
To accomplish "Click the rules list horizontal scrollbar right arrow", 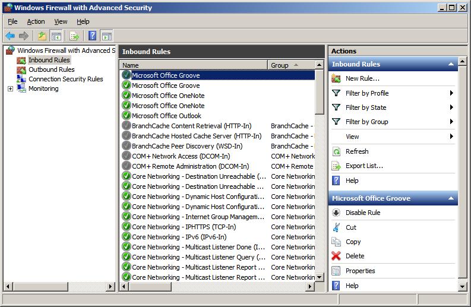I will pos(310,287).
